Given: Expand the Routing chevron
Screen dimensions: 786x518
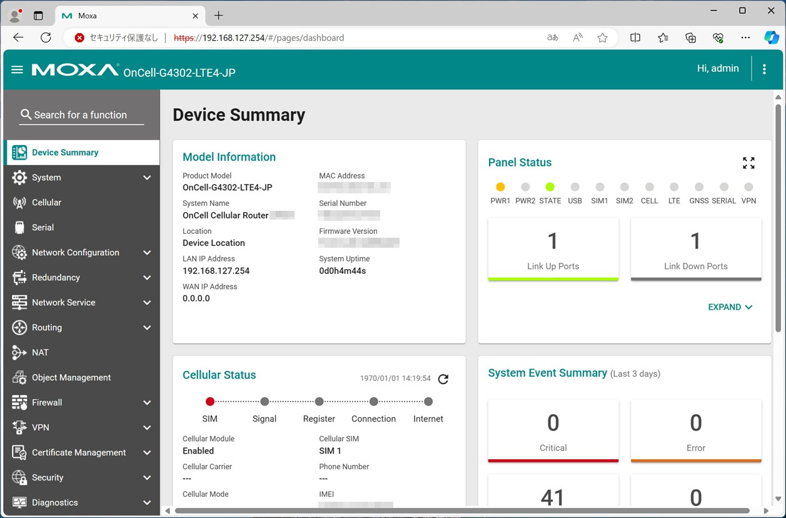Looking at the screenshot, I should pyautogui.click(x=147, y=328).
